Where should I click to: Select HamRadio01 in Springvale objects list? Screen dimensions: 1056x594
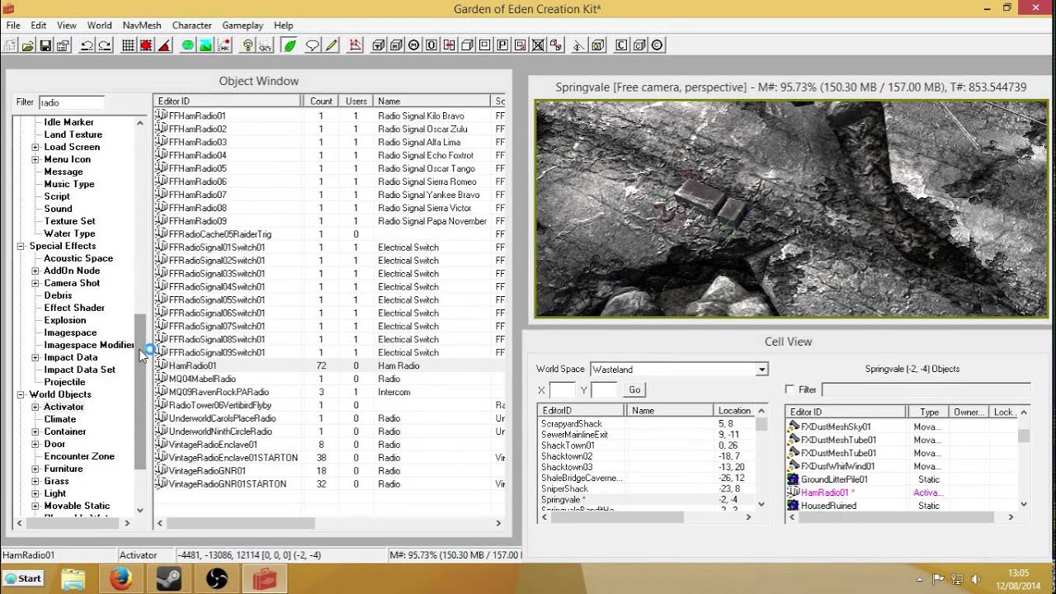click(x=903, y=493)
